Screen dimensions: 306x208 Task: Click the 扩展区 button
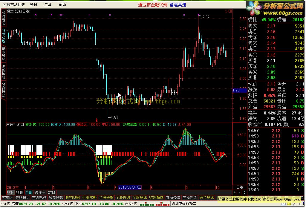point(7,198)
